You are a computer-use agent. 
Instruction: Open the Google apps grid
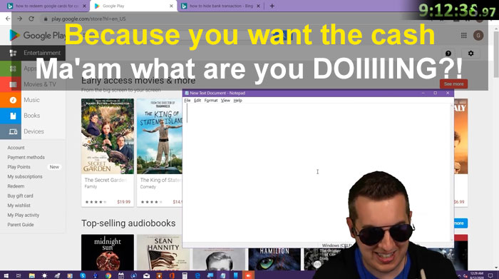(x=463, y=36)
